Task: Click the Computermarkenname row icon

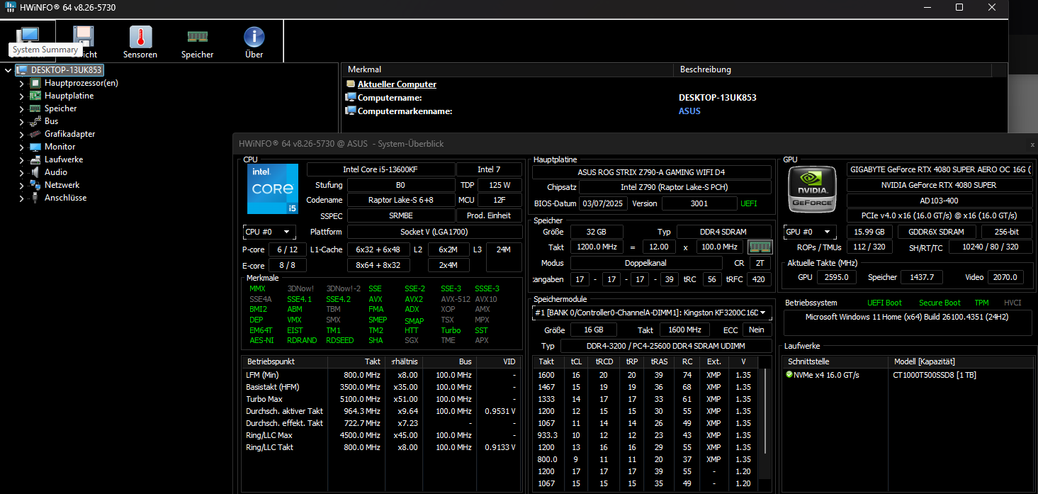Action: pyautogui.click(x=350, y=111)
